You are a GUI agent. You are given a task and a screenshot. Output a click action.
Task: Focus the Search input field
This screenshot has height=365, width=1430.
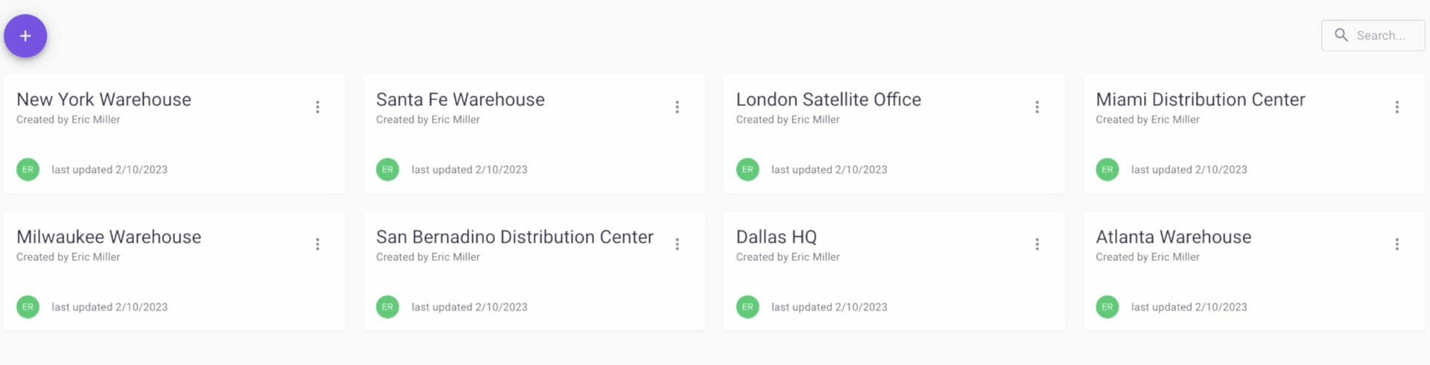pos(1373,35)
